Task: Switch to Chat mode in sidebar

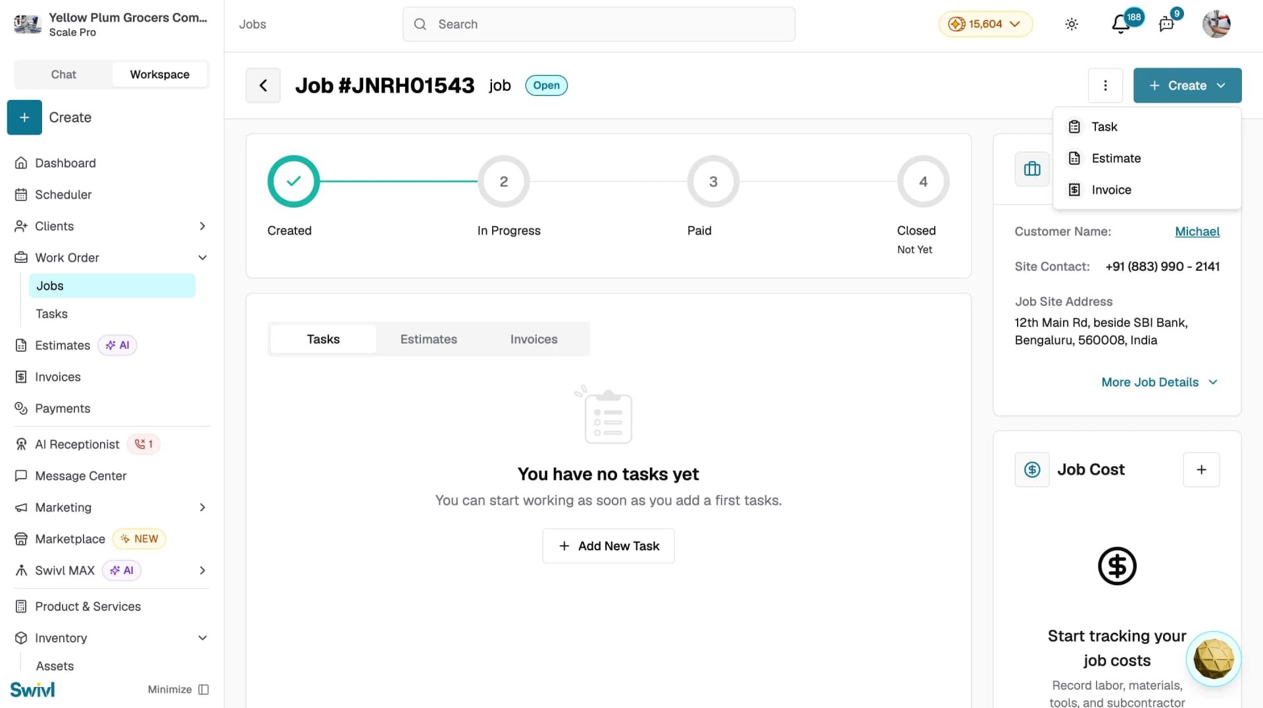Action: (64, 74)
